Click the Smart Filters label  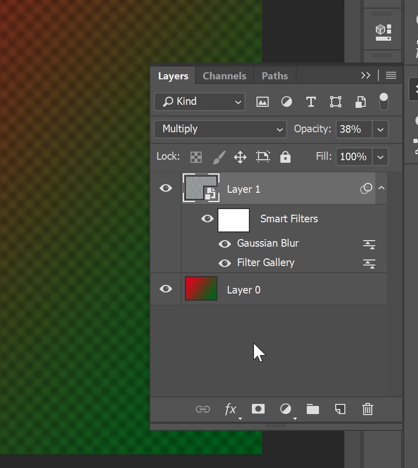click(289, 219)
